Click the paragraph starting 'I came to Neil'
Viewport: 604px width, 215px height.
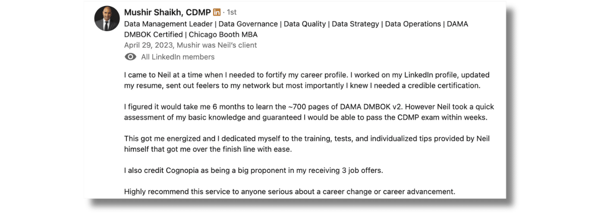[307, 80]
